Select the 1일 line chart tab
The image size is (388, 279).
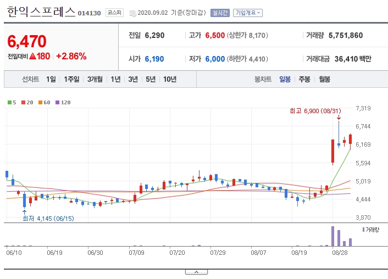tap(51, 79)
